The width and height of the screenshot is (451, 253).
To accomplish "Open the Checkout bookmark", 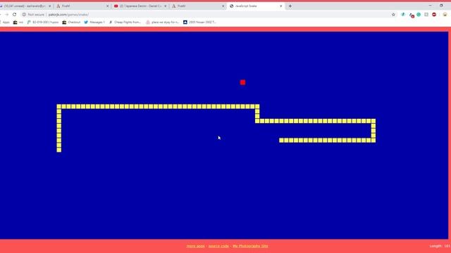I will [71, 22].
